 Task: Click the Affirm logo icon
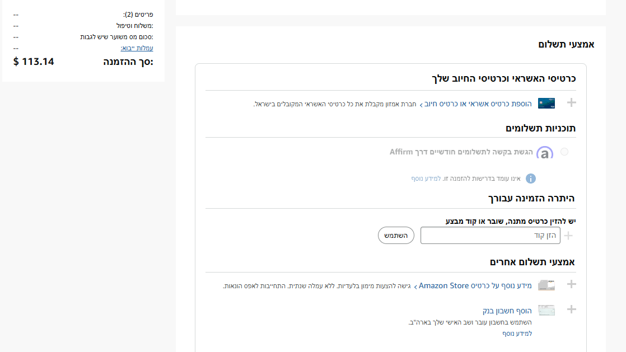point(544,153)
